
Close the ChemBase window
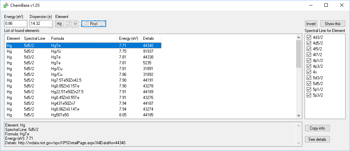[342, 5]
